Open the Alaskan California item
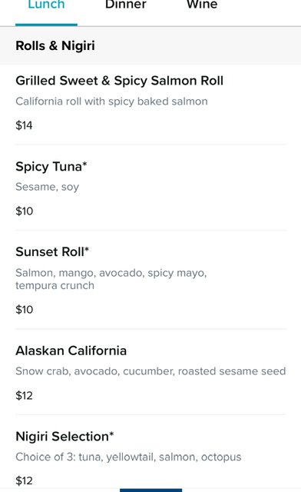 71,351
